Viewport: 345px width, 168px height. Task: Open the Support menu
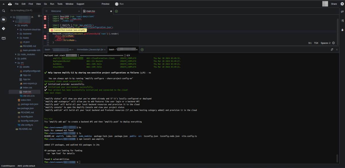pos(80,4)
